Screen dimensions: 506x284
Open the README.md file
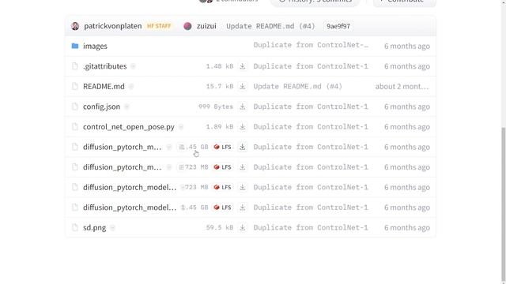point(104,86)
